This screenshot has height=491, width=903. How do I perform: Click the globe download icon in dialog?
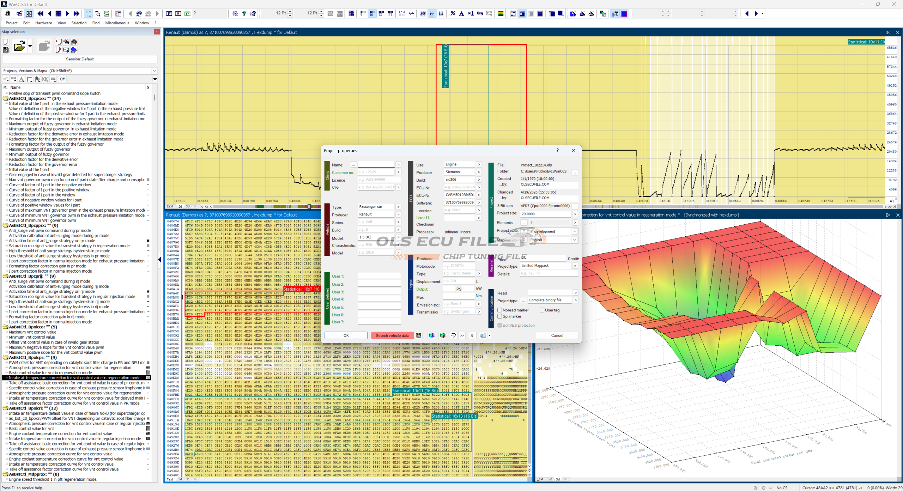pos(431,335)
